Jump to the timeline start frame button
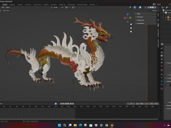Screen dimensions: 171x128 coord(61,104)
